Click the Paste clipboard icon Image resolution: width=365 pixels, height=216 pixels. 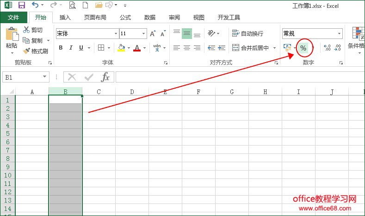(12, 34)
